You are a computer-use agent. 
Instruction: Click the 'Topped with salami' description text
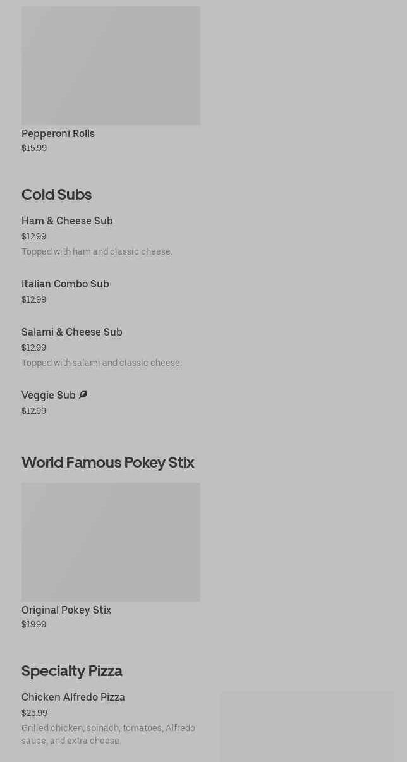click(101, 363)
